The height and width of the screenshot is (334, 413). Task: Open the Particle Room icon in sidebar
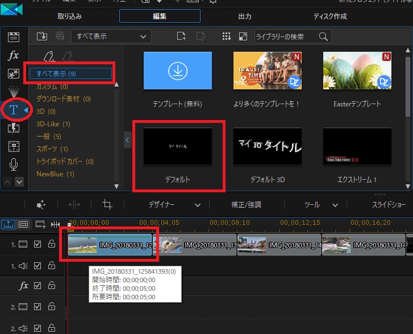[14, 92]
